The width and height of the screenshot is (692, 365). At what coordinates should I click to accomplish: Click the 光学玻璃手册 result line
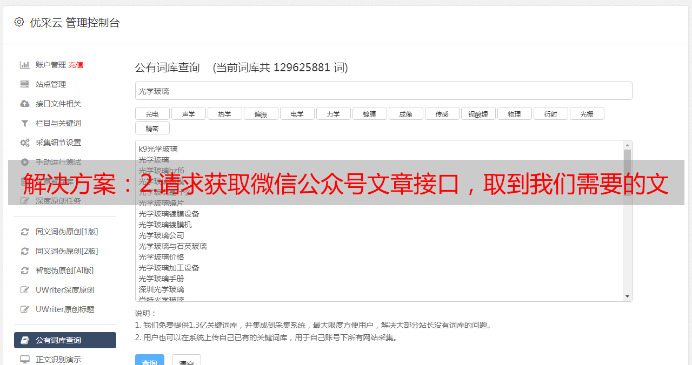tap(161, 279)
